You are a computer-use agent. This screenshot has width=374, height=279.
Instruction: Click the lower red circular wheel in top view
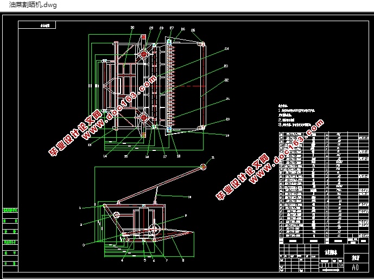(144, 118)
